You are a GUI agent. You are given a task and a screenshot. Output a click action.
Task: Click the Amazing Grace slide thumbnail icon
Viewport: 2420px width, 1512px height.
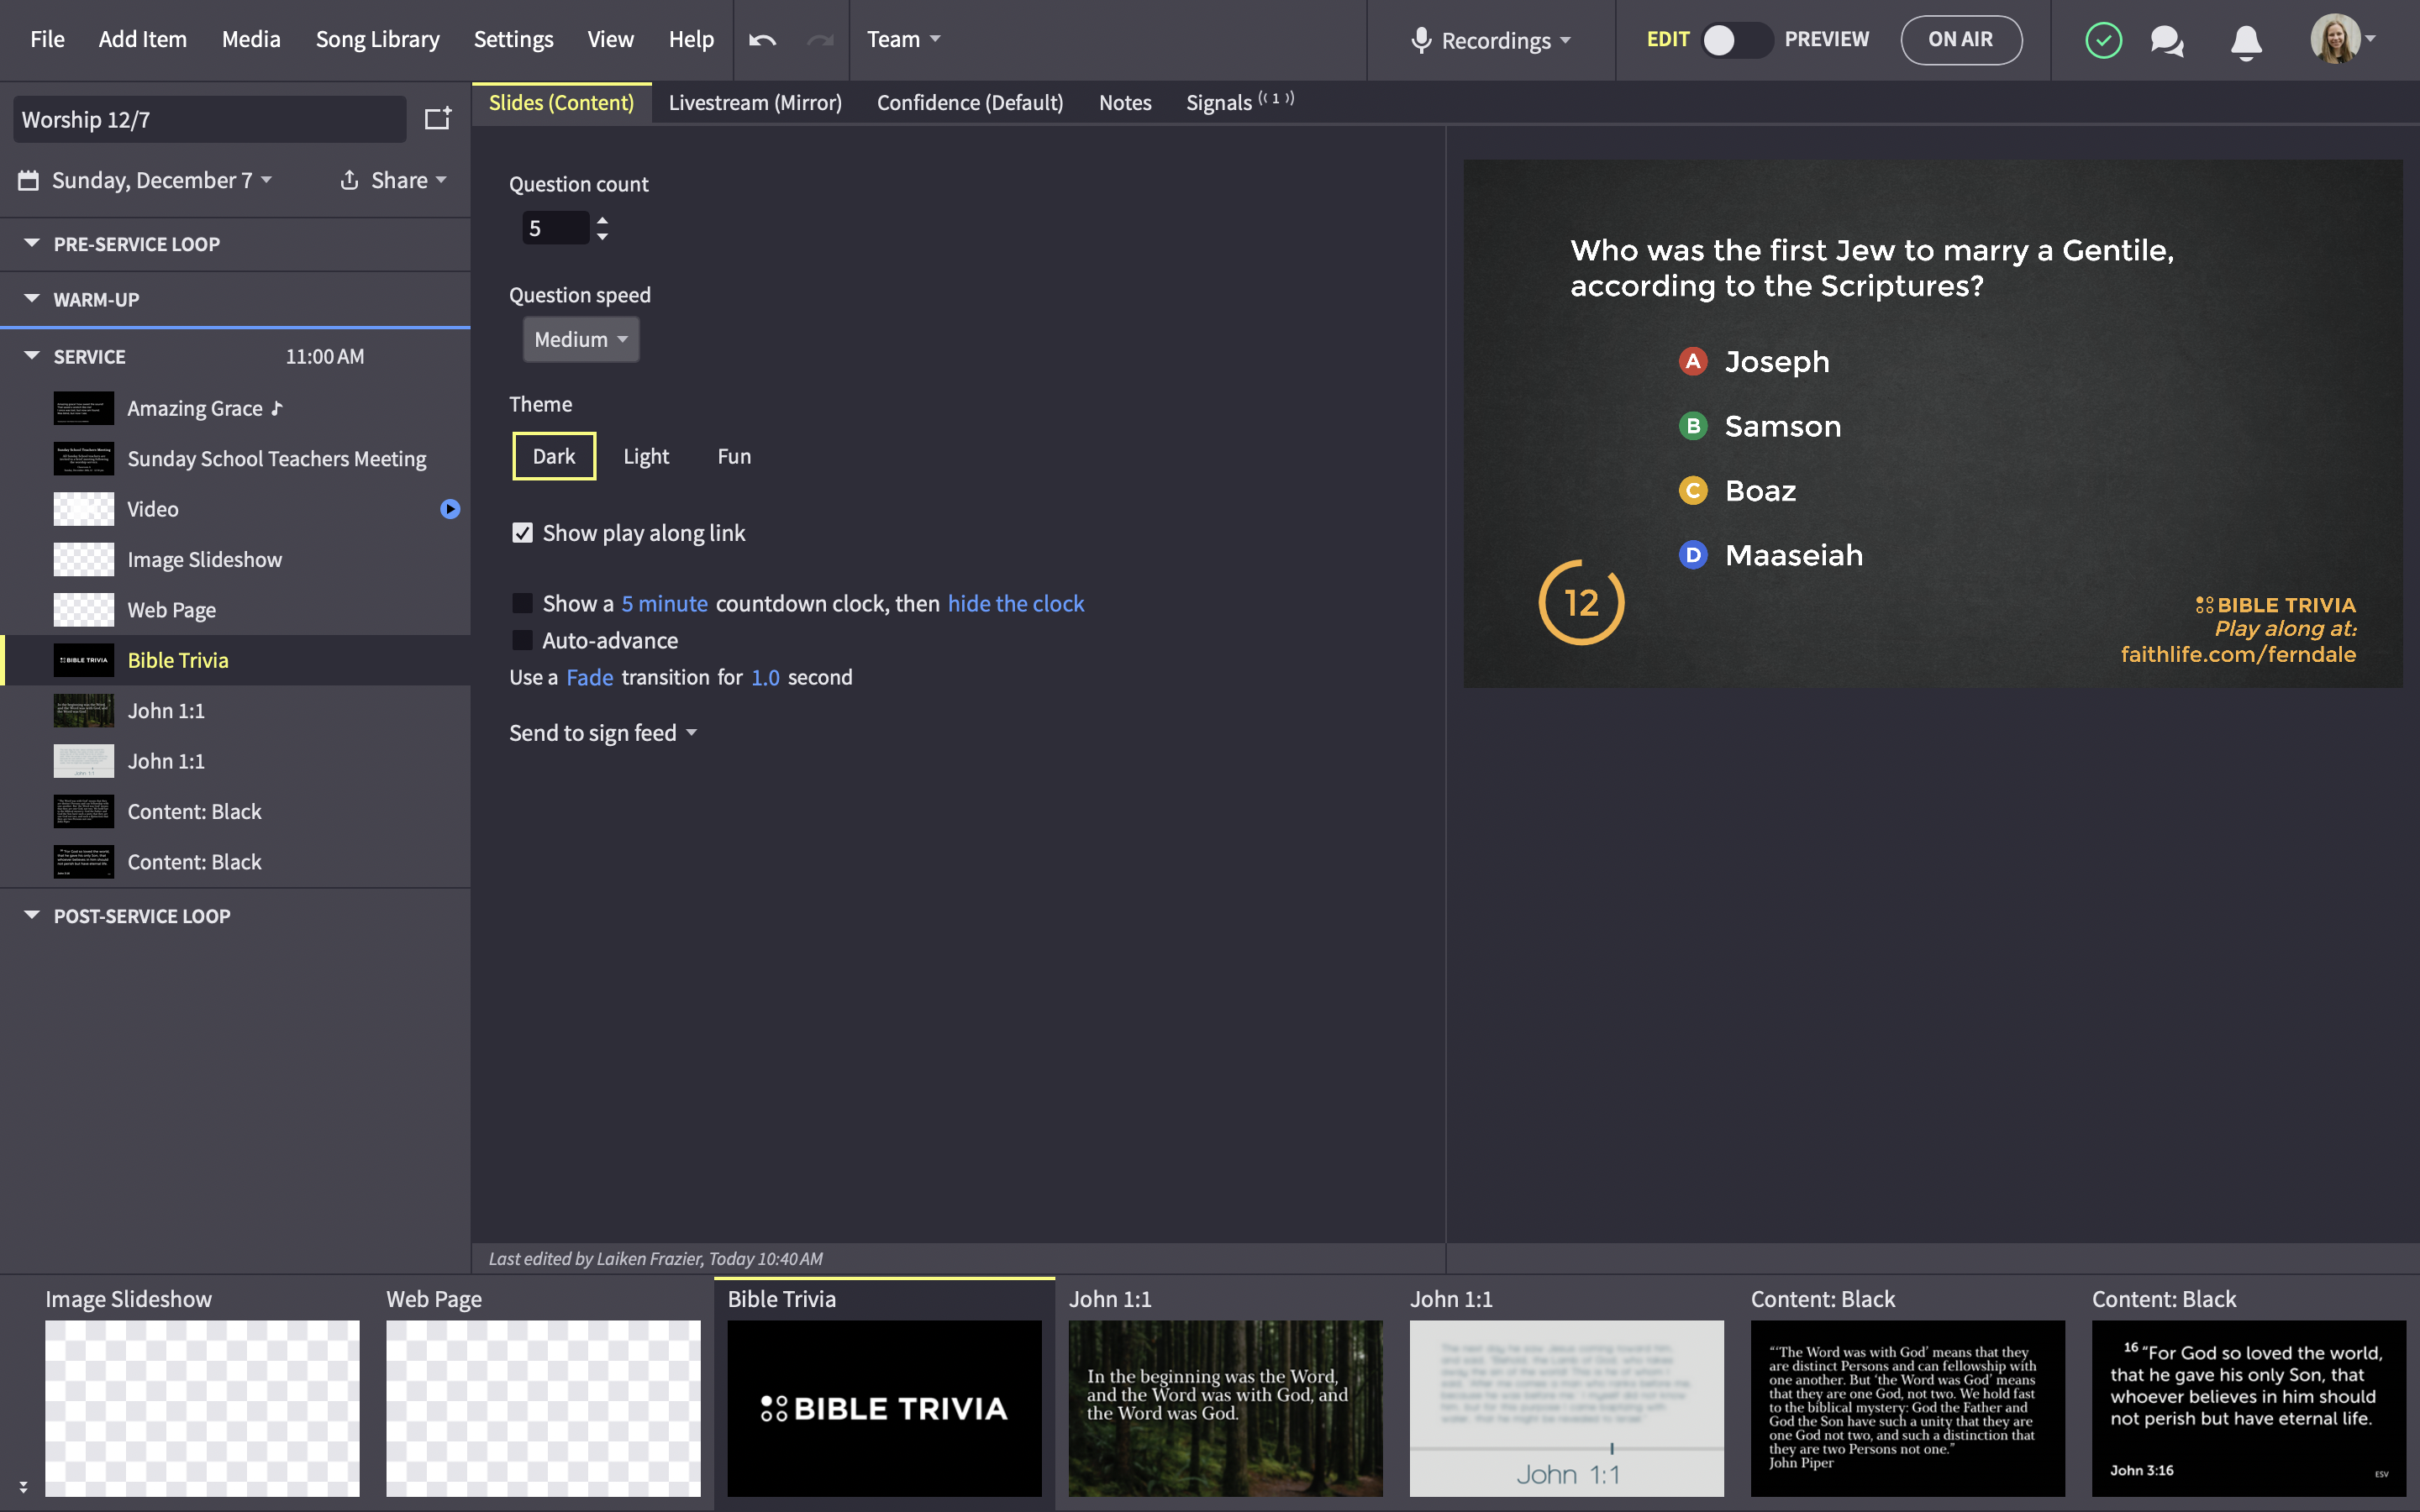point(84,408)
